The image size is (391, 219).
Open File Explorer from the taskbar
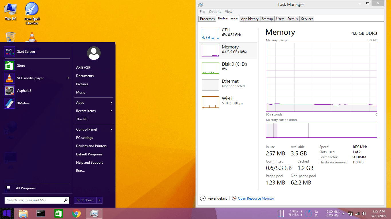(x=23, y=213)
